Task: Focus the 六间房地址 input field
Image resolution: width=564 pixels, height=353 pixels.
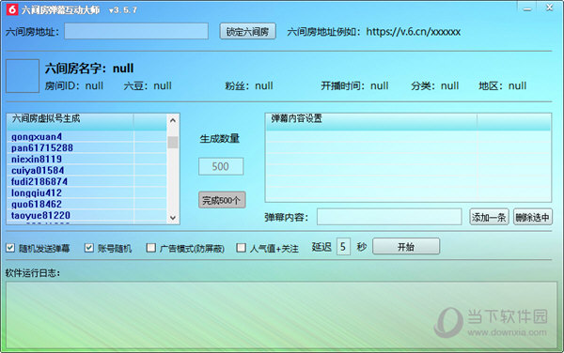Action: [136, 31]
